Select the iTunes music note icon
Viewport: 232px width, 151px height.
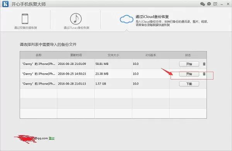click(76, 19)
